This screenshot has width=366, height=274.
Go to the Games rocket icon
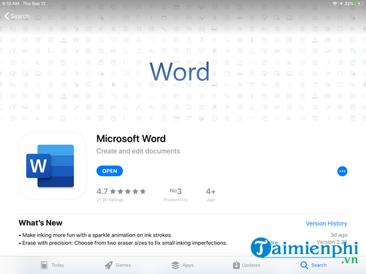[x=109, y=265]
